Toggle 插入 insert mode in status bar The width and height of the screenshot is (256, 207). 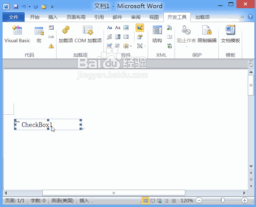pos(84,200)
